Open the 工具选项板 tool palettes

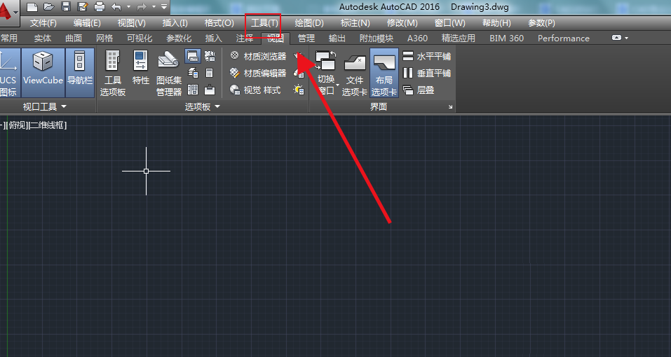[113, 73]
